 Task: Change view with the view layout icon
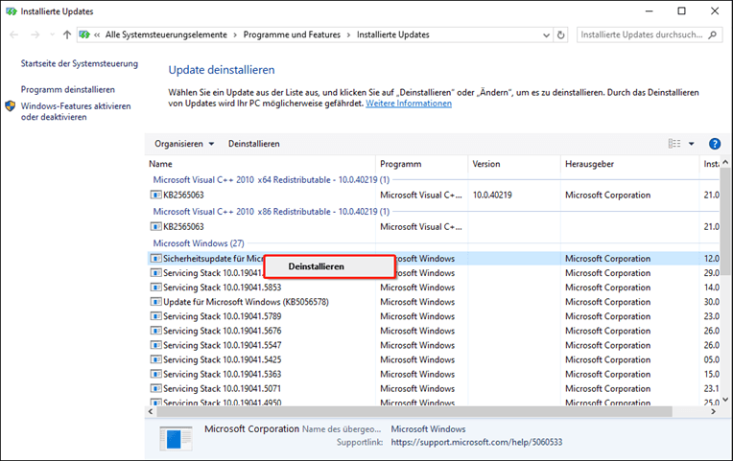[x=674, y=144]
